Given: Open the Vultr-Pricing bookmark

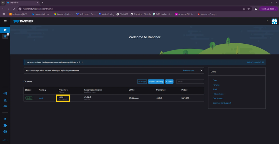Looking at the screenshot, I should coord(107,14).
